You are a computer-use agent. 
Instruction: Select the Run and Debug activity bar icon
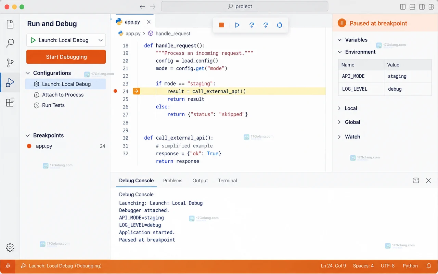point(10,82)
